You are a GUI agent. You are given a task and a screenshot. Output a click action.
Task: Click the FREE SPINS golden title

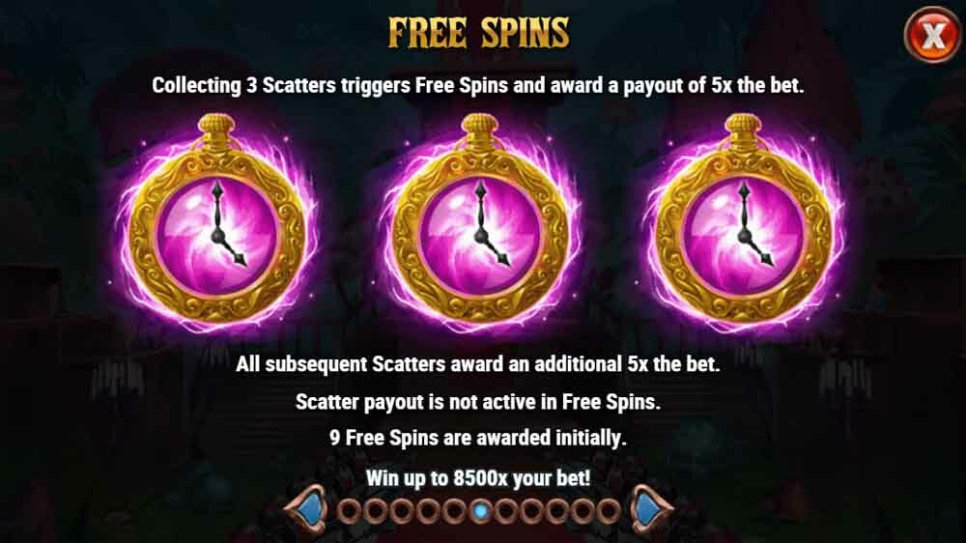click(479, 33)
